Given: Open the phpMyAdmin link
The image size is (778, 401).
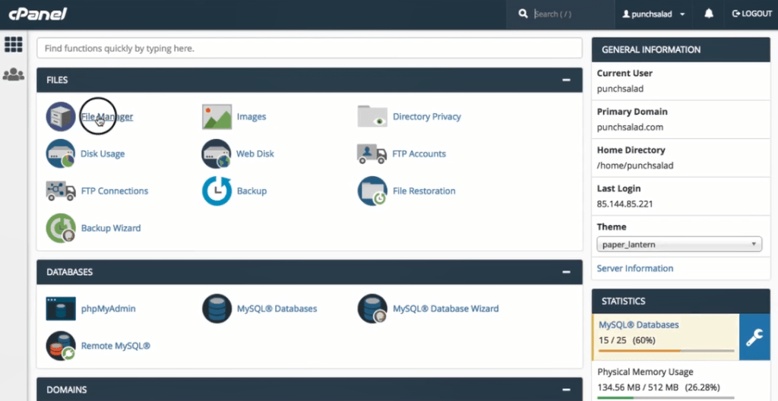Looking at the screenshot, I should click(108, 308).
